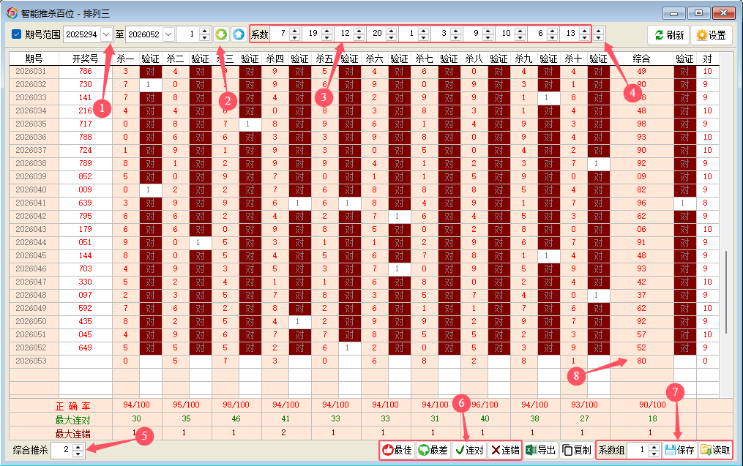Click the 刷新 refresh button
The image size is (743, 466).
[x=668, y=35]
